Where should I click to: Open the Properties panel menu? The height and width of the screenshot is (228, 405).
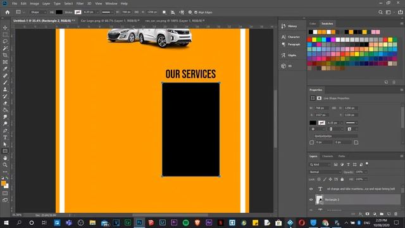tap(402, 90)
